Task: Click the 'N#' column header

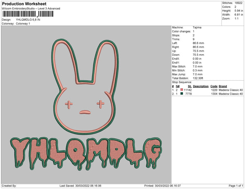Action: (x=178, y=86)
